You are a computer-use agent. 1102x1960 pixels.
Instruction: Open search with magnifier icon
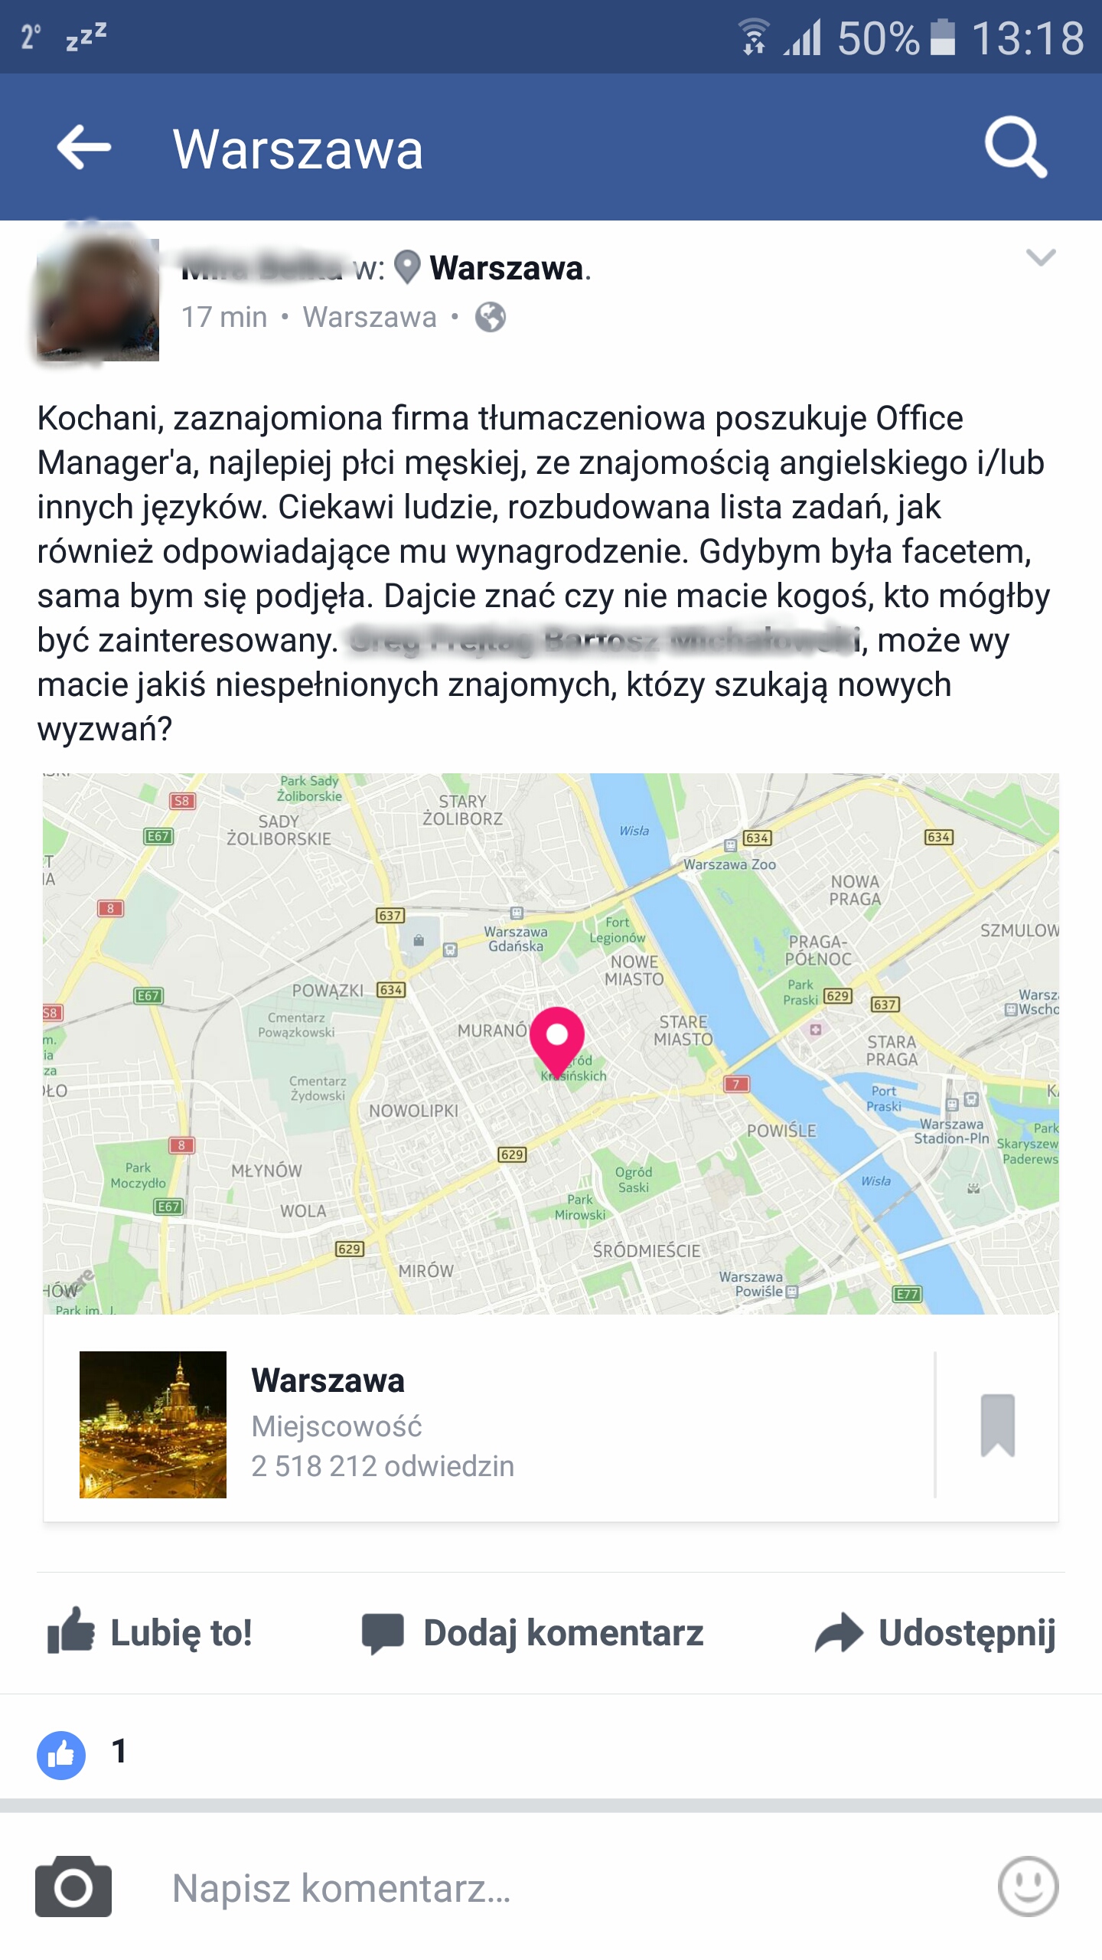click(1016, 148)
